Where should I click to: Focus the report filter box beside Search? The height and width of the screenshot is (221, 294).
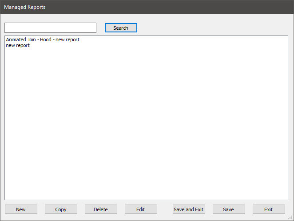tap(50, 28)
